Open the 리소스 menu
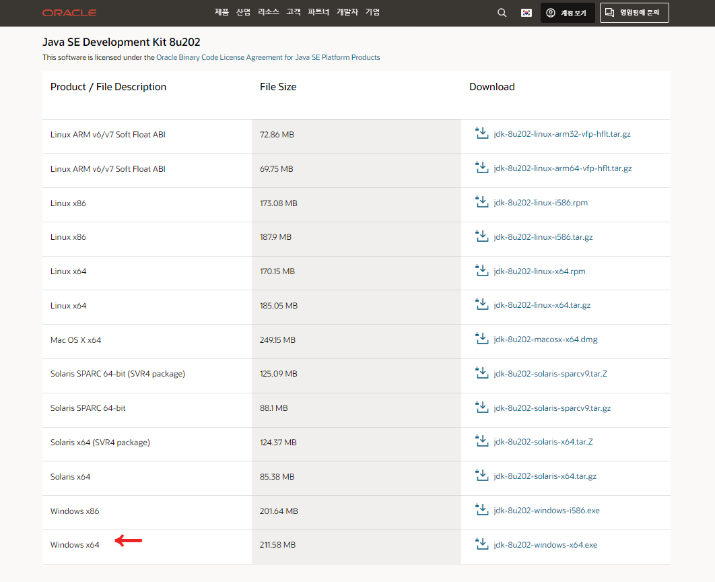The height and width of the screenshot is (582, 715). pyautogui.click(x=268, y=12)
